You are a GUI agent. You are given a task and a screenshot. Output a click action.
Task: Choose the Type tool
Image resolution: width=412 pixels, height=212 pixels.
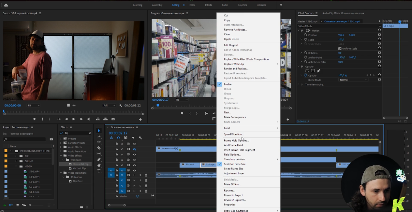point(99,171)
